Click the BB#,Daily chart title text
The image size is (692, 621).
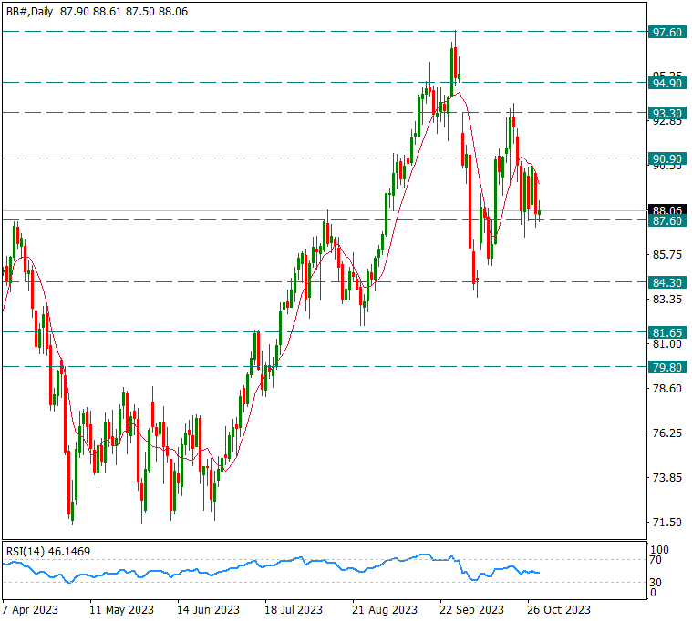29,12
